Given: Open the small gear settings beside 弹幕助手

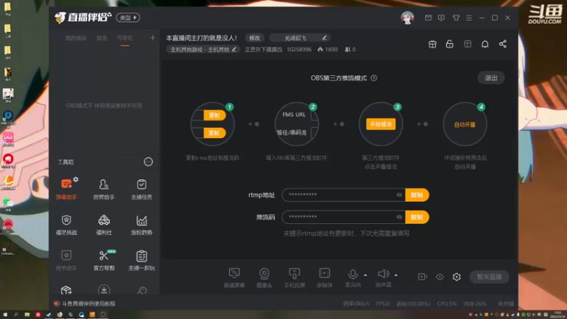Looking at the screenshot, I should (x=76, y=179).
